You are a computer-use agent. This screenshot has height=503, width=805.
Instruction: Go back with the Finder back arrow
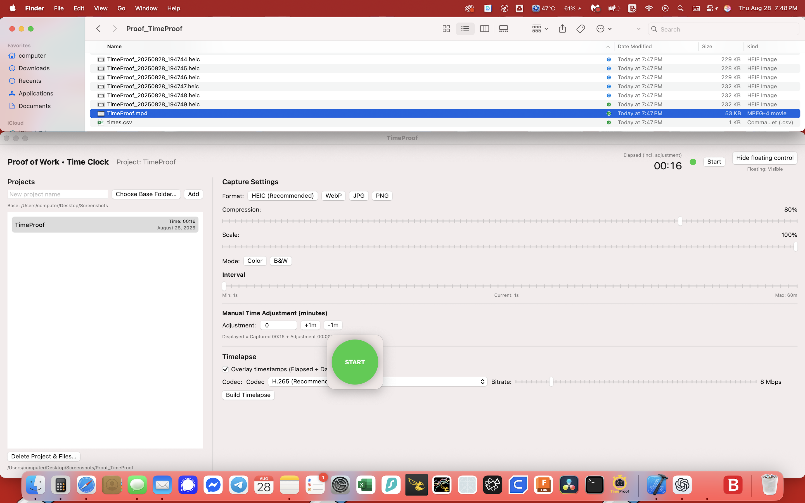[x=98, y=29]
